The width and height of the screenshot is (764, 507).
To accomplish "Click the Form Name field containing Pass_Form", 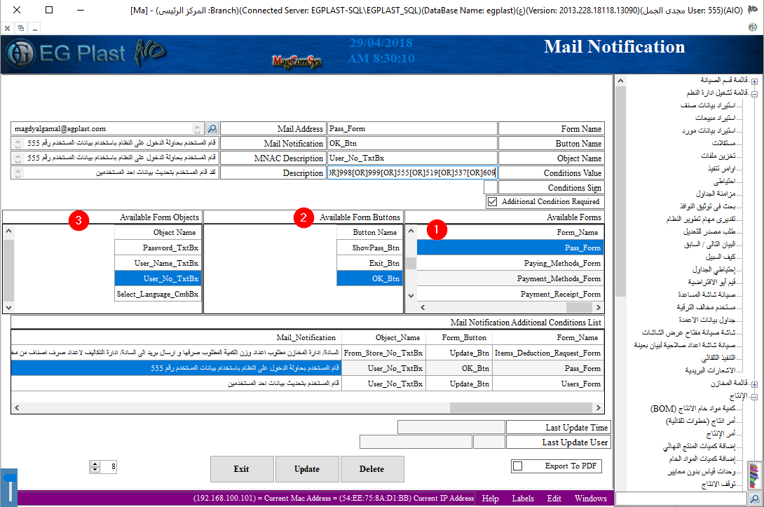I will (x=412, y=129).
